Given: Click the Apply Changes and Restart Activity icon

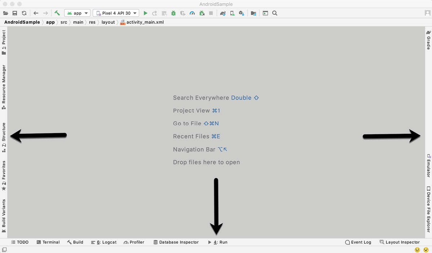Looking at the screenshot, I should pyautogui.click(x=155, y=13).
